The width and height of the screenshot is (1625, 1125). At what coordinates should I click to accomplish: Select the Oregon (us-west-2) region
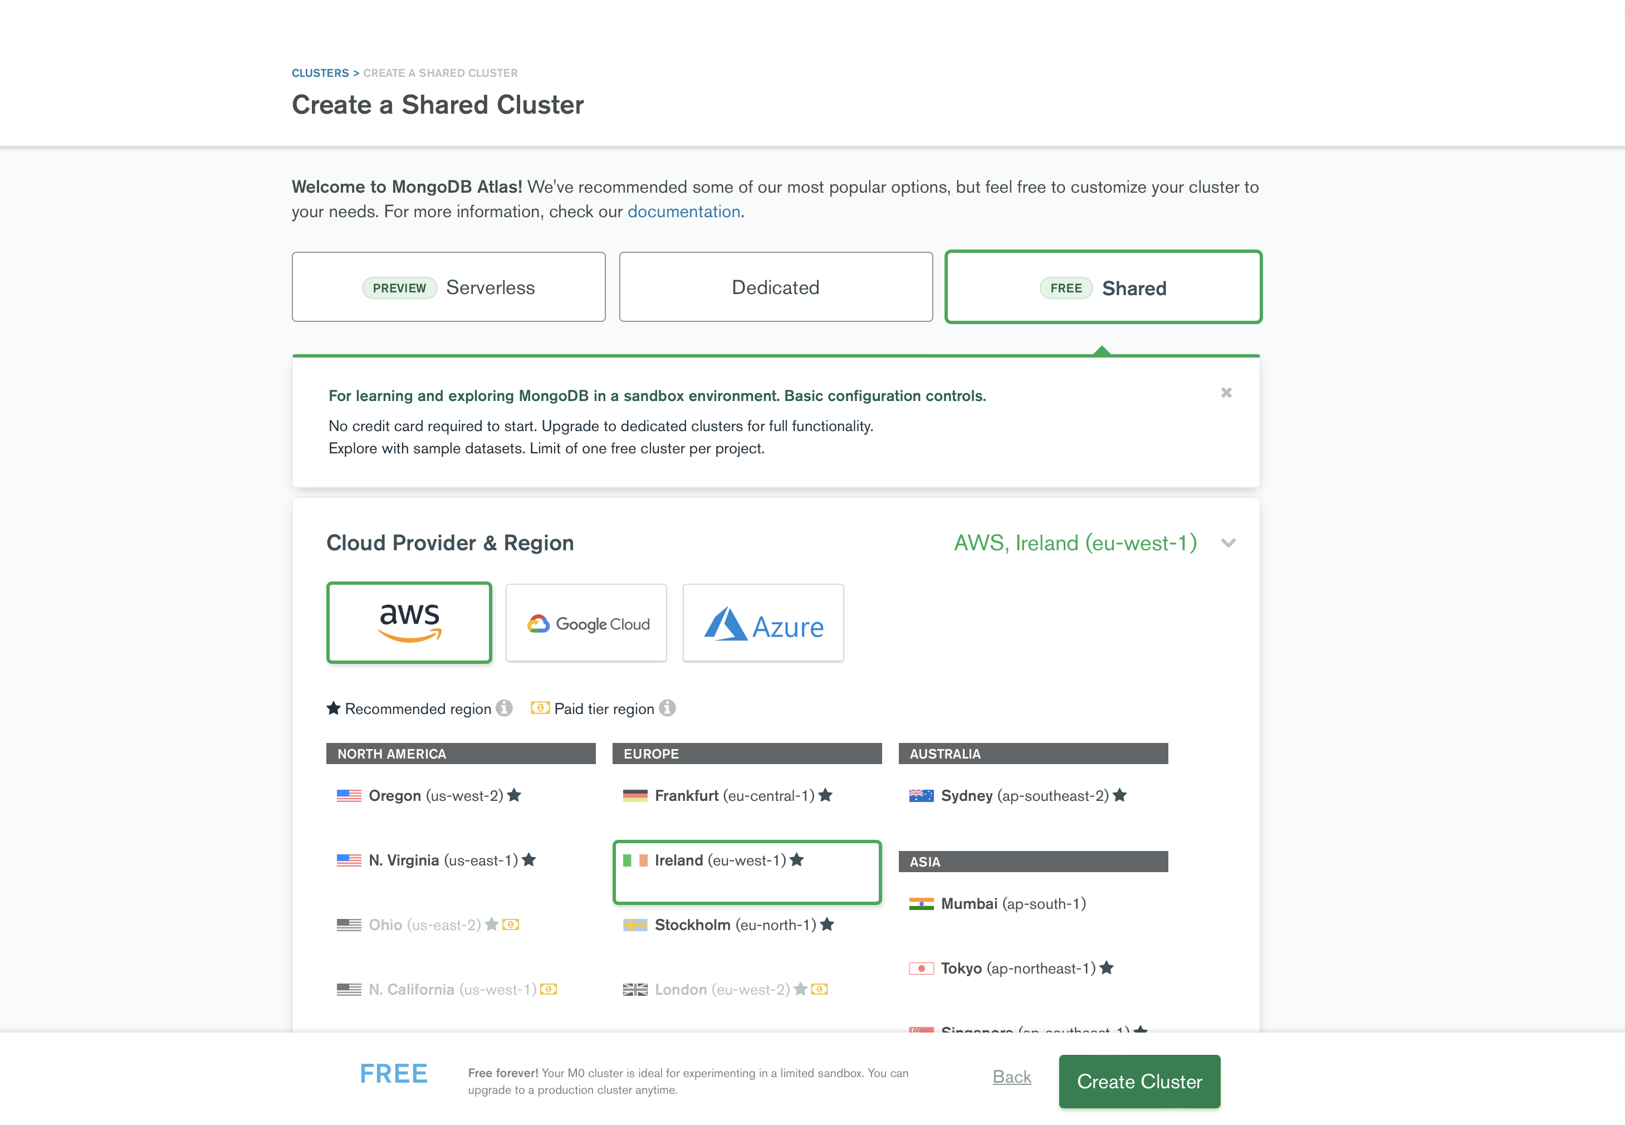[427, 795]
